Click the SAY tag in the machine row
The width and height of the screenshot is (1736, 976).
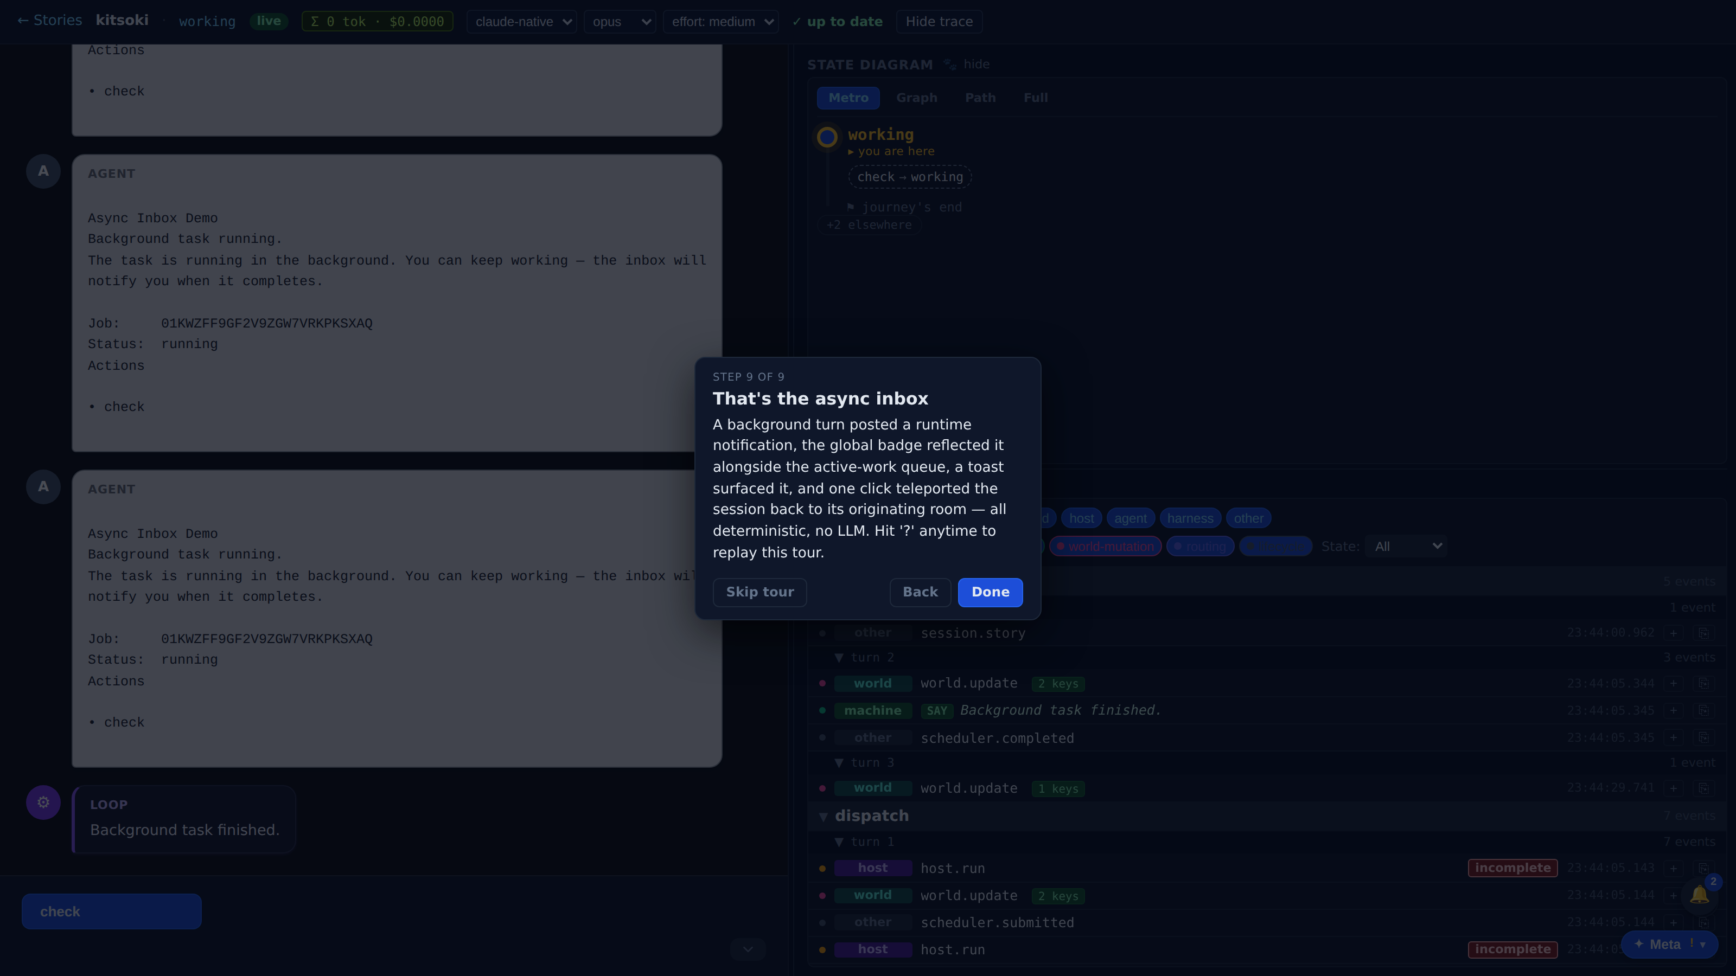pos(936,711)
